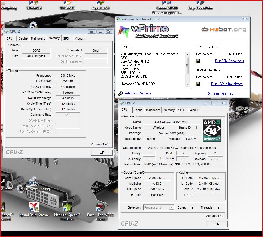Minimize the Memory CPU-Z window
The width and height of the screenshot is (263, 237).
(x=91, y=31)
